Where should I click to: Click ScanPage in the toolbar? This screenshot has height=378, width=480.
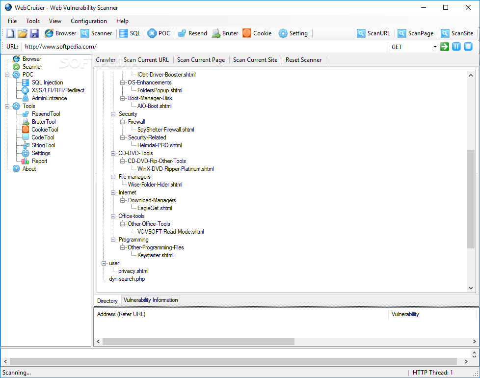tap(416, 33)
